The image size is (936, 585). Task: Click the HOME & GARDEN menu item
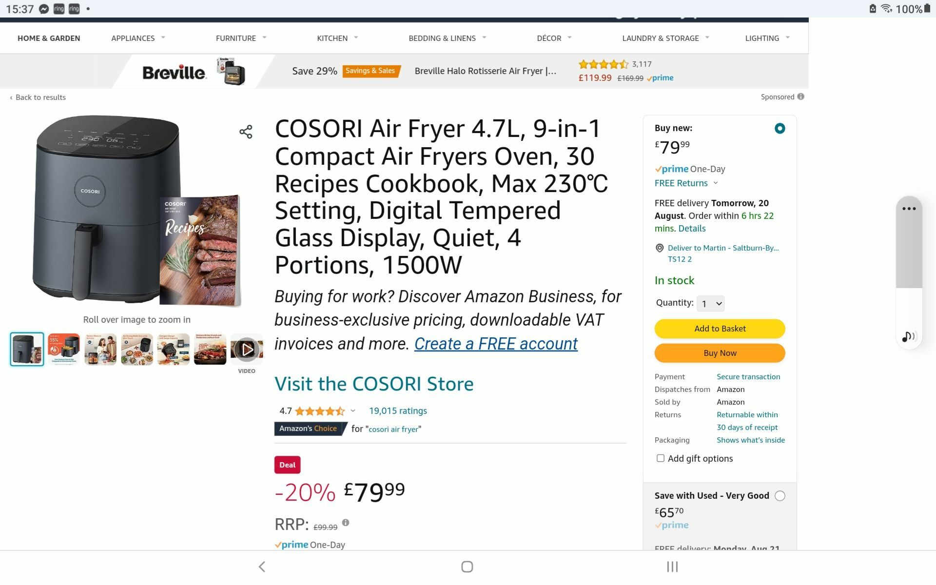49,38
